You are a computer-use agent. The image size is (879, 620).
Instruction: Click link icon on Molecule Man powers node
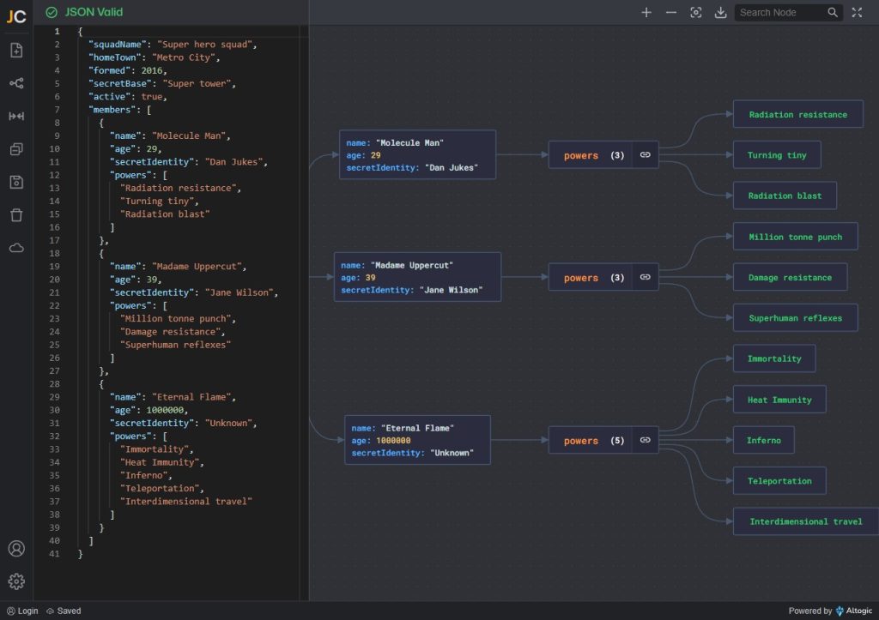[x=646, y=155]
